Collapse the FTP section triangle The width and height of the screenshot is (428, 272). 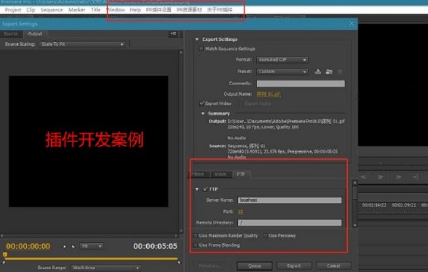pos(197,189)
